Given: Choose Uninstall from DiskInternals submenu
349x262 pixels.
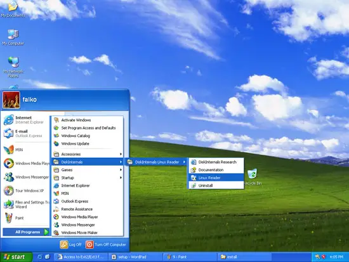Looking at the screenshot, I should pyautogui.click(x=216, y=185).
